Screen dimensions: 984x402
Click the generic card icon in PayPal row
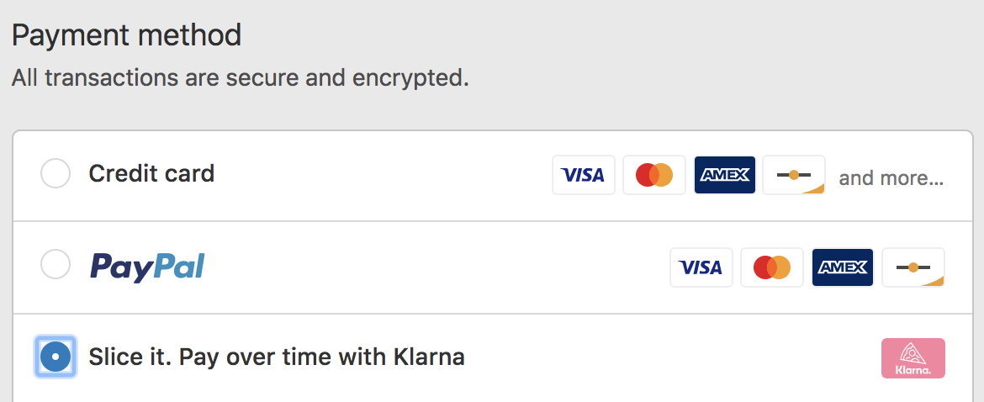pyautogui.click(x=913, y=267)
